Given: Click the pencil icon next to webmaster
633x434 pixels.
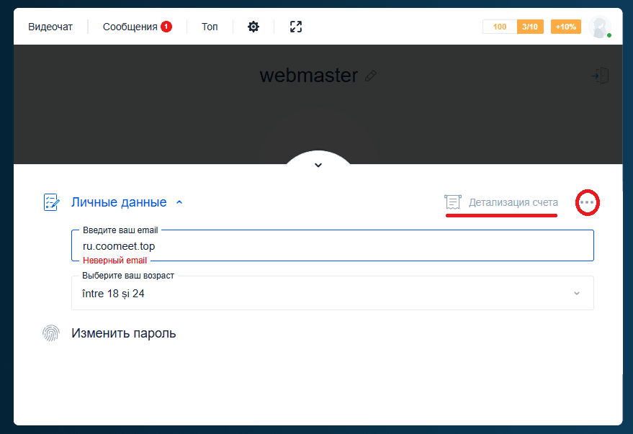Looking at the screenshot, I should (x=371, y=76).
